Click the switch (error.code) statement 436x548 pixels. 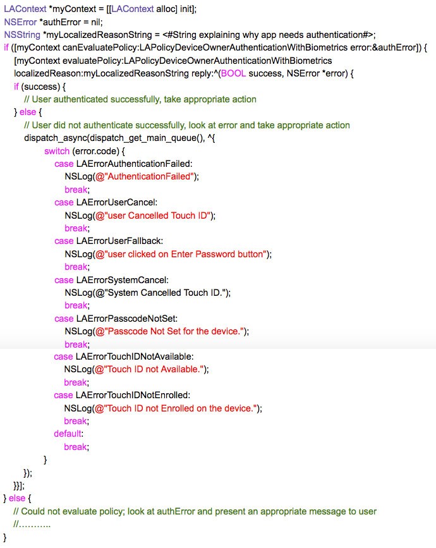pyautogui.click(x=85, y=151)
